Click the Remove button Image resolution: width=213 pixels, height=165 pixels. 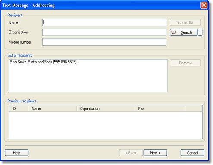coord(185,63)
